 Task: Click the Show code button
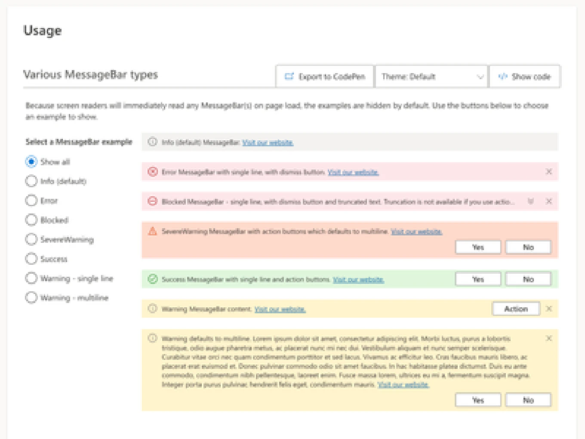coord(524,77)
